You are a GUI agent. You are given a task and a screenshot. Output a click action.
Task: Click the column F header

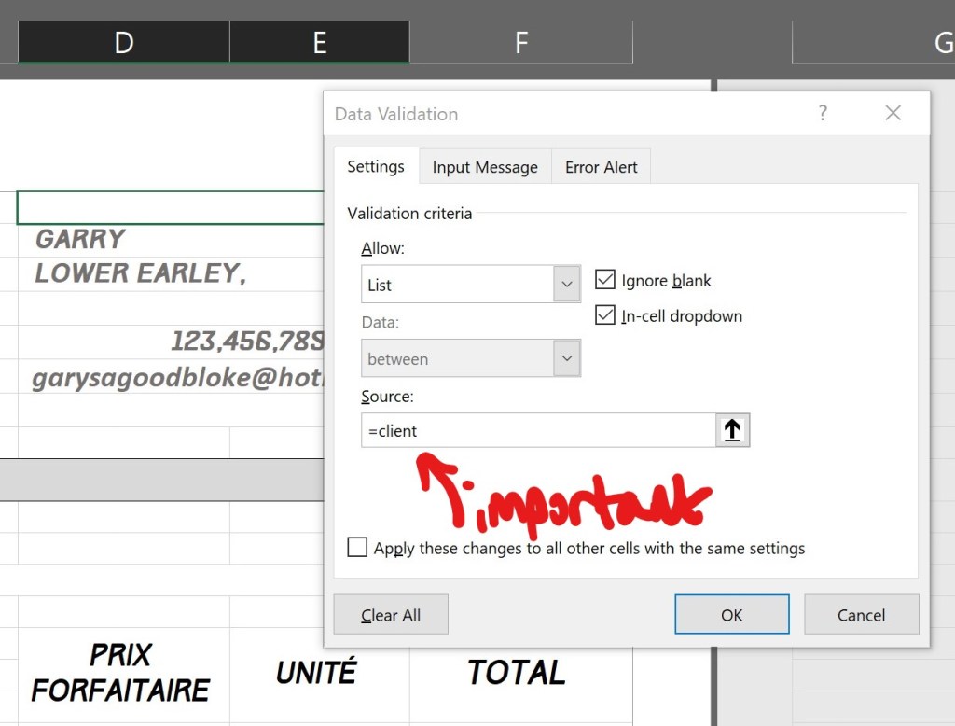pyautogui.click(x=520, y=42)
